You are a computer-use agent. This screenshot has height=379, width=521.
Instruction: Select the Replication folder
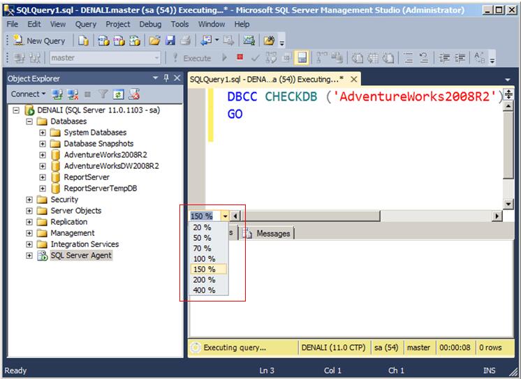[68, 221]
